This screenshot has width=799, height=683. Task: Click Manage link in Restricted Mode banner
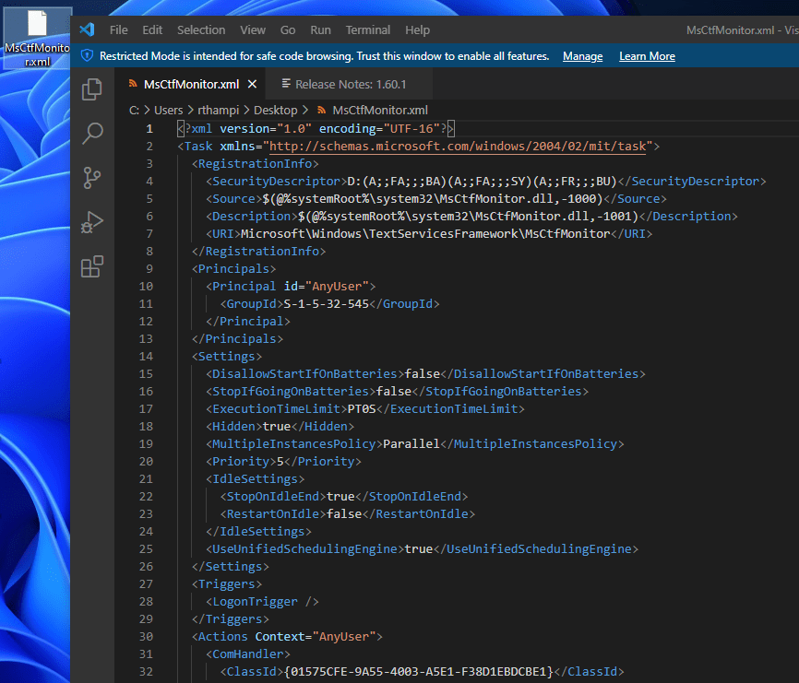[x=582, y=56]
